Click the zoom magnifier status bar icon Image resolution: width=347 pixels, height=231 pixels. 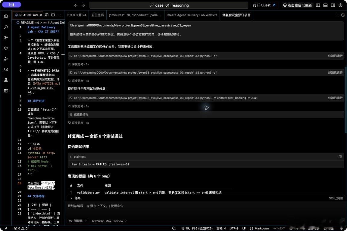174,228
